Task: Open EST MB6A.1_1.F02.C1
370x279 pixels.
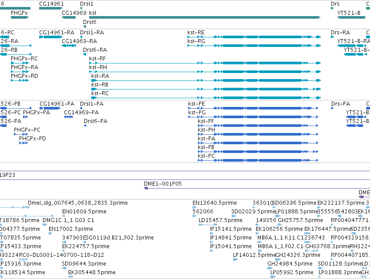Action: pyautogui.click(x=280, y=246)
